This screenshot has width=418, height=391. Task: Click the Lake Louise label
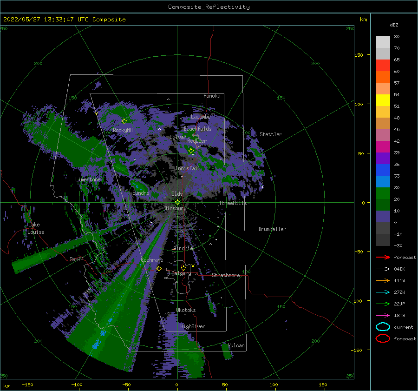tap(36, 228)
